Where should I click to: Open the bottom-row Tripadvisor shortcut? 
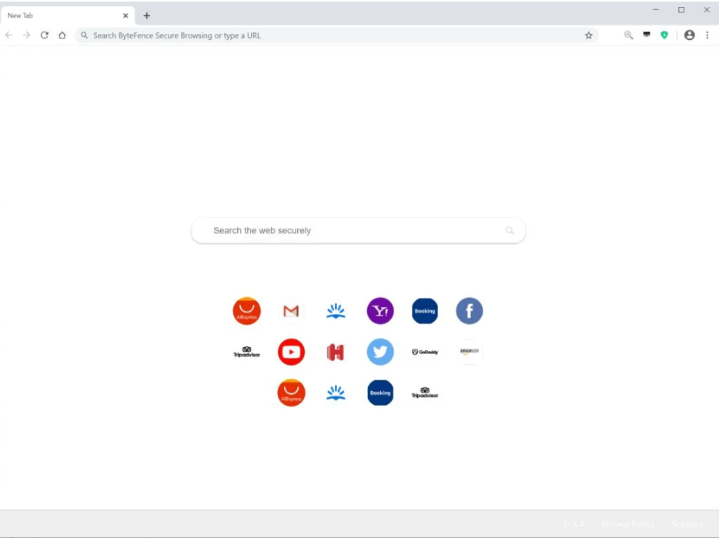coord(425,393)
